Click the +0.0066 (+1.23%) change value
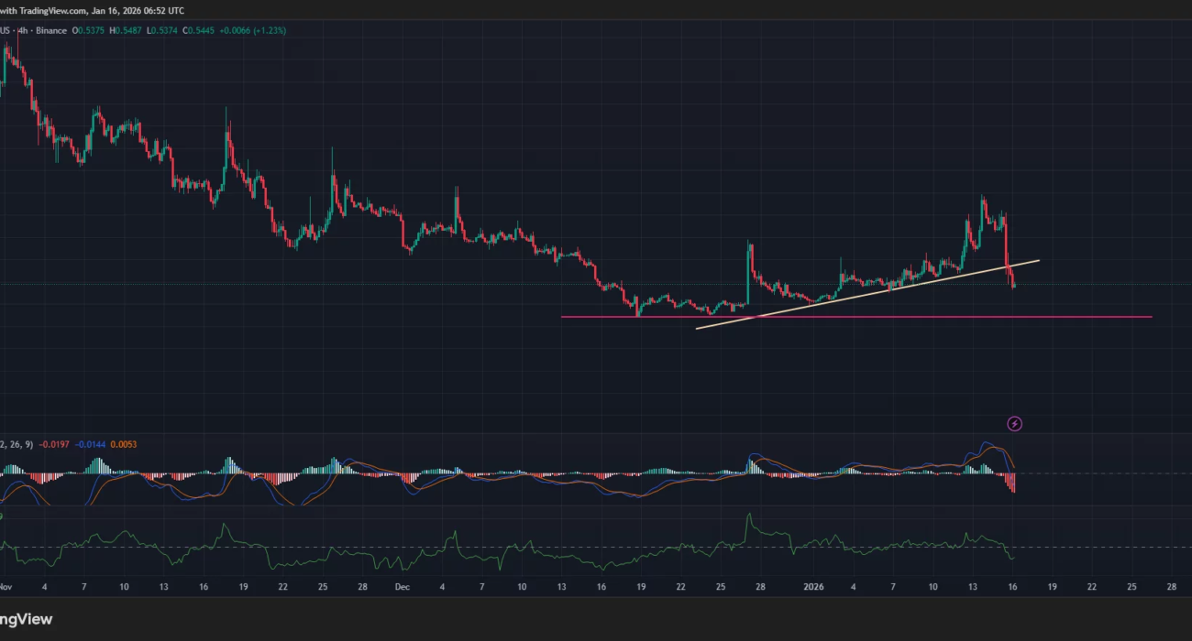This screenshot has width=1192, height=641. click(253, 30)
